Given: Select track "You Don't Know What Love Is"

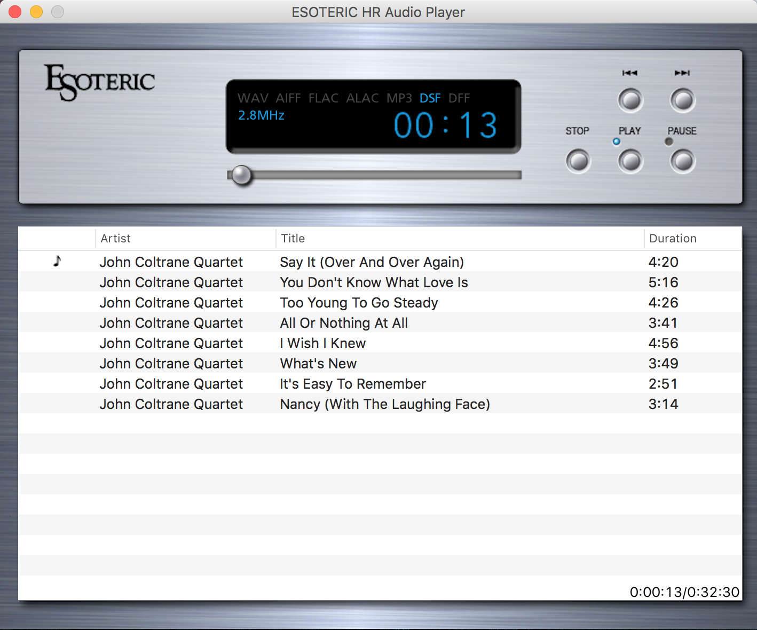Looking at the screenshot, I should point(374,282).
